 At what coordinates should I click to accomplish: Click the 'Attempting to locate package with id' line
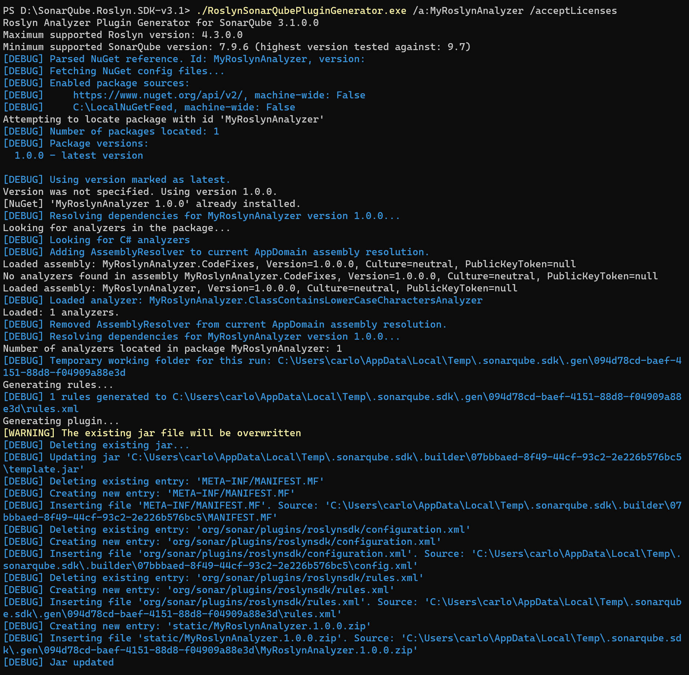pyautogui.click(x=164, y=119)
